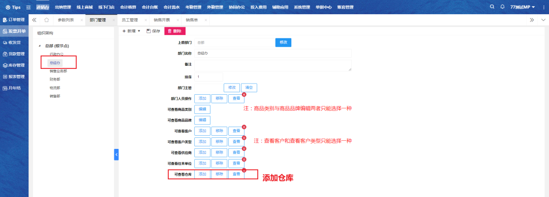The image size is (549, 197).
Task: Close the 部门管理 tab
Action: (113, 20)
